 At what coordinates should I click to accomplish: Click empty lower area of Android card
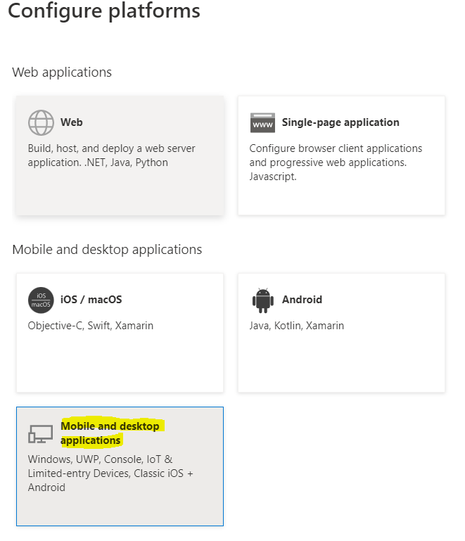coord(341,362)
